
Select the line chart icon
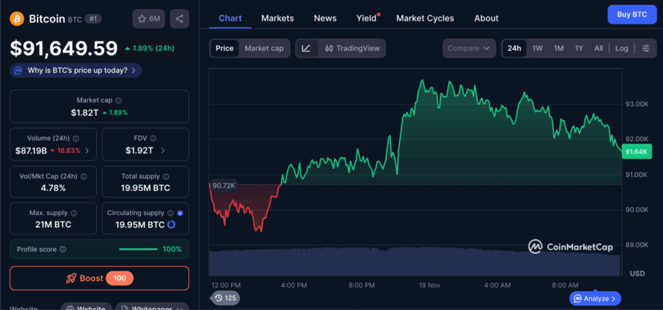tap(307, 49)
